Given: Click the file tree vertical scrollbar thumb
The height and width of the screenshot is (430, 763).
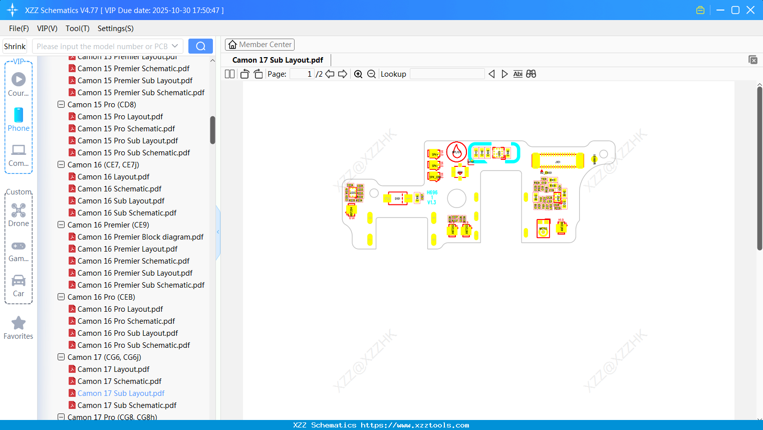Looking at the screenshot, I should point(212,130).
